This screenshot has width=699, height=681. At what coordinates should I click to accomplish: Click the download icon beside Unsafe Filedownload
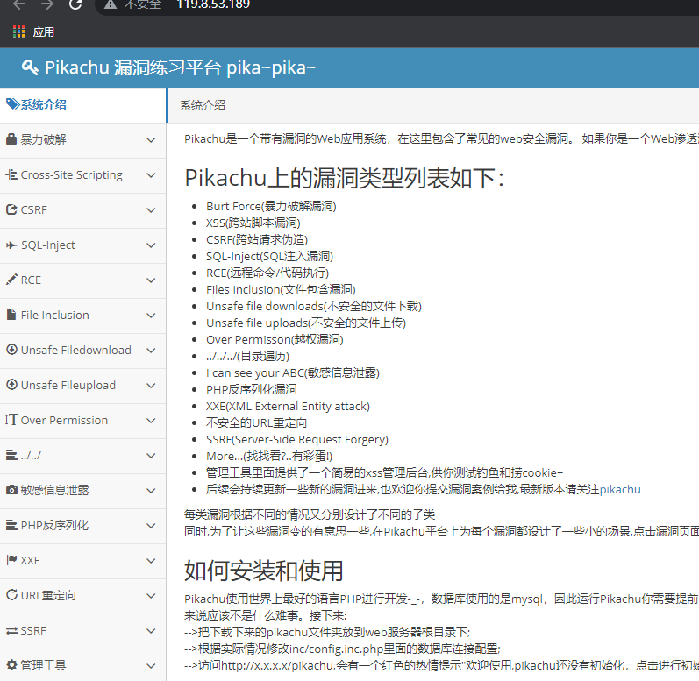coord(11,349)
